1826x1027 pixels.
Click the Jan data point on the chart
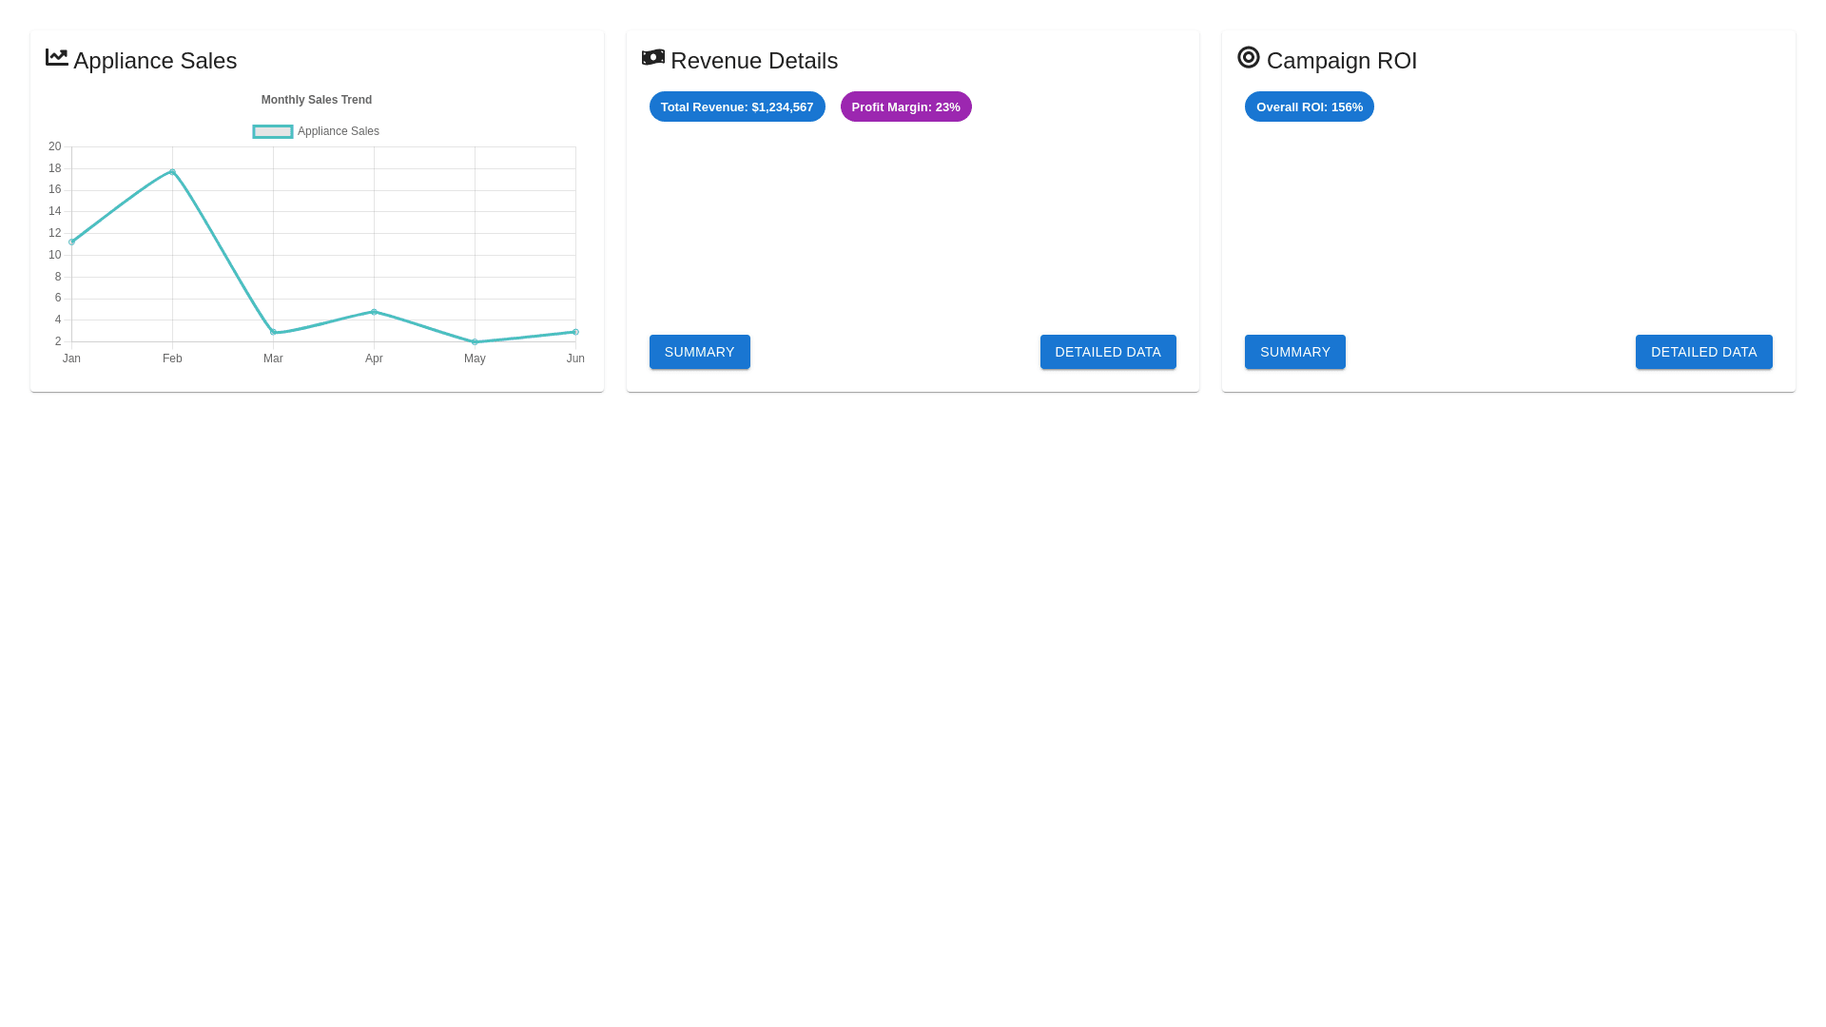71,242
